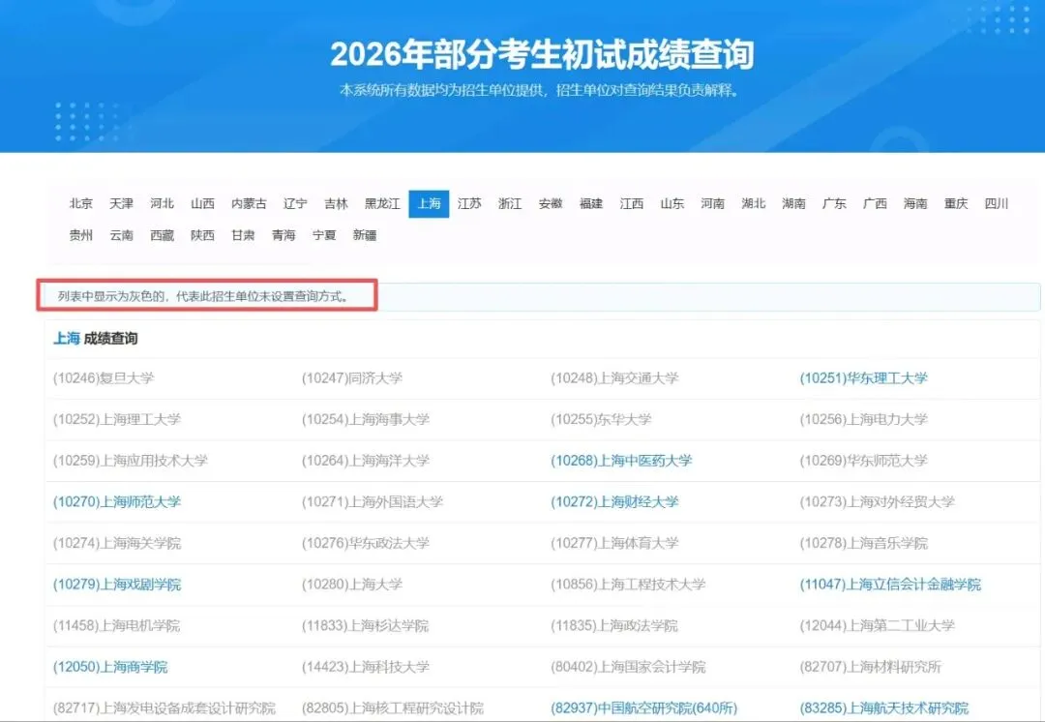Select the 辽宁 tab
This screenshot has width=1045, height=722.
click(x=295, y=203)
